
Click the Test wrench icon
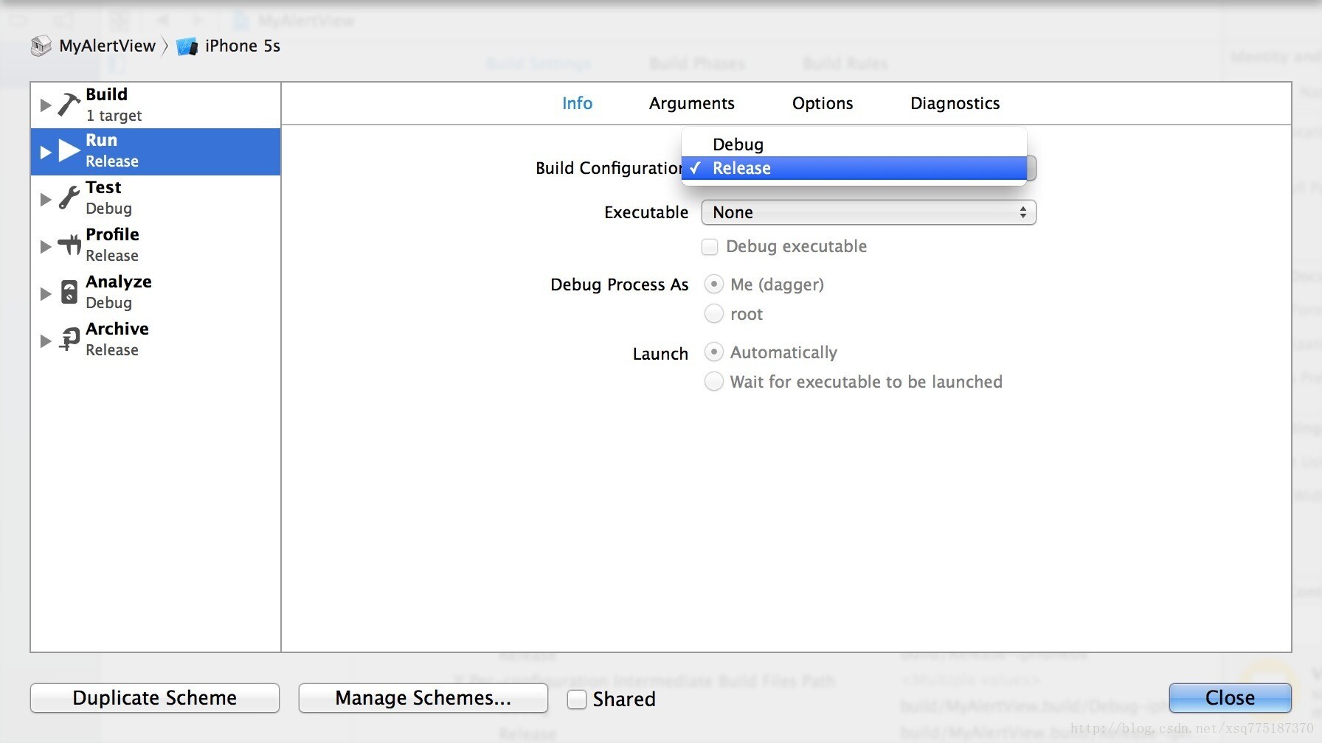tap(69, 198)
